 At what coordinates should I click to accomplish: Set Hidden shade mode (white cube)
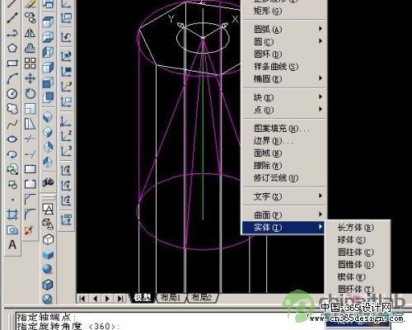point(48,239)
